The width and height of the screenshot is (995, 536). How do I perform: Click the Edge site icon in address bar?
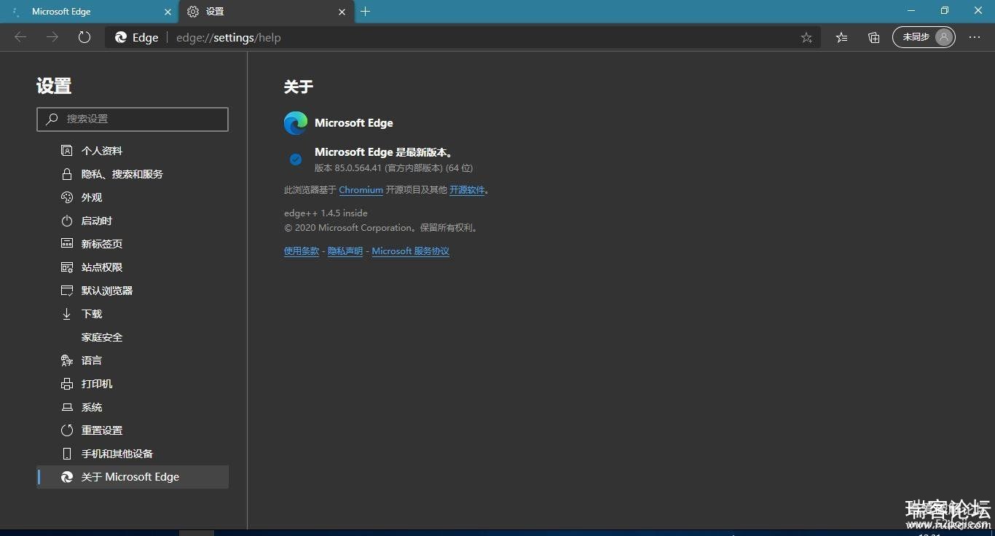[x=121, y=37]
